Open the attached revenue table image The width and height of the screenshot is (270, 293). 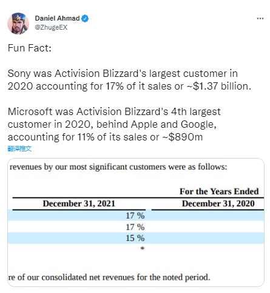(136, 222)
